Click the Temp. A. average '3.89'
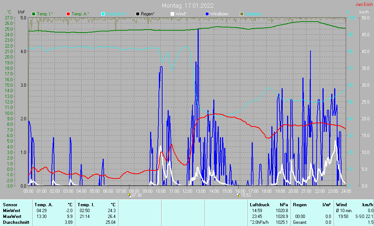The image size is (374, 226). [x=69, y=222]
